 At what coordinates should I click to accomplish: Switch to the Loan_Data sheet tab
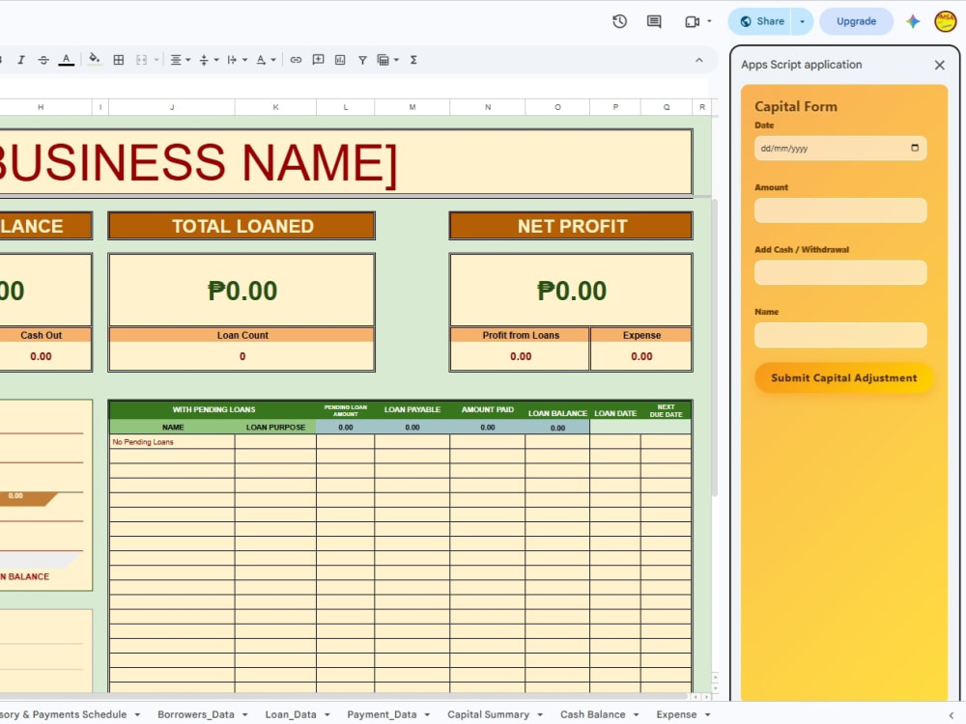(291, 714)
